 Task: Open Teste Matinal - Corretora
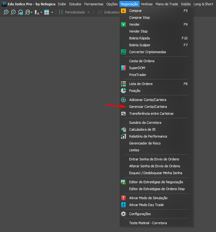(x=156, y=223)
